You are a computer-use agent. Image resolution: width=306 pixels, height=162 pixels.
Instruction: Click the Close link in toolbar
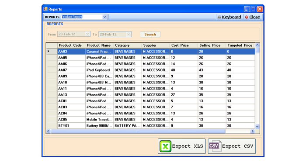(254, 17)
